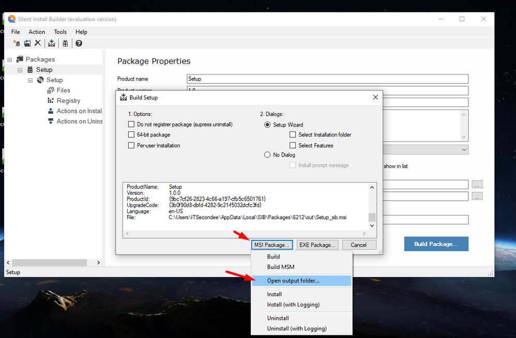Select the Files tree item

pos(63,90)
